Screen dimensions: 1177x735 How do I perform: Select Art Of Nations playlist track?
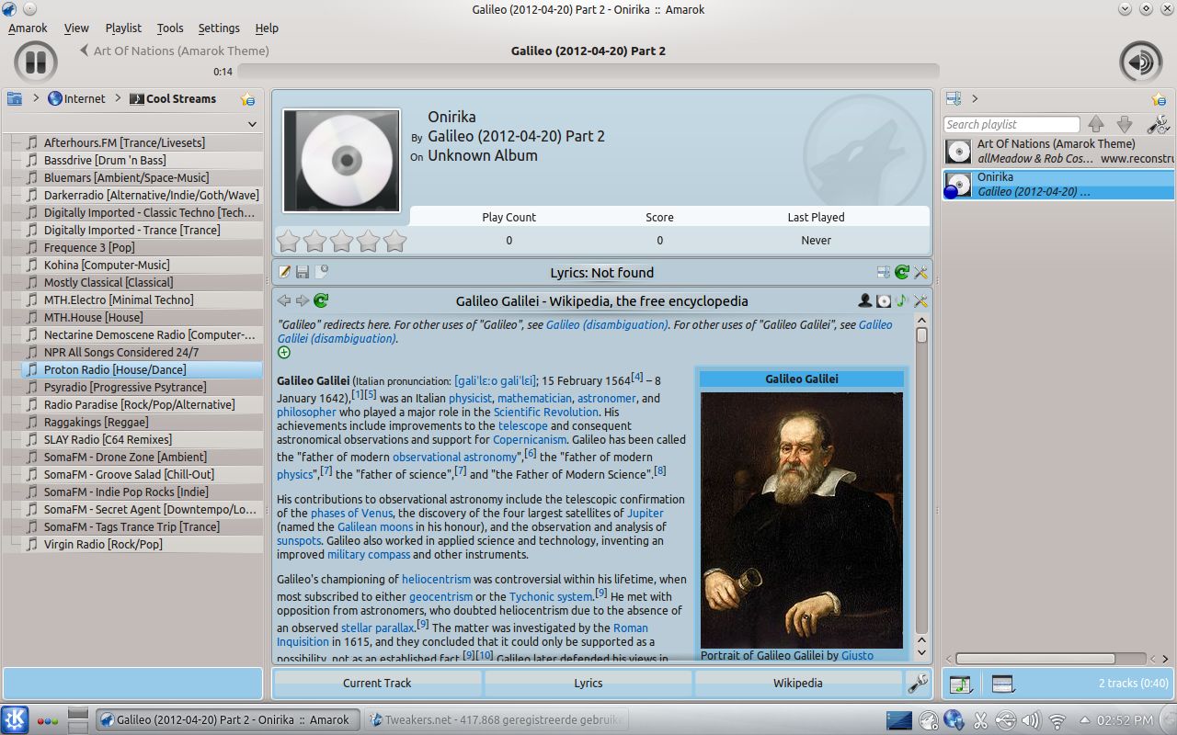click(x=1059, y=151)
